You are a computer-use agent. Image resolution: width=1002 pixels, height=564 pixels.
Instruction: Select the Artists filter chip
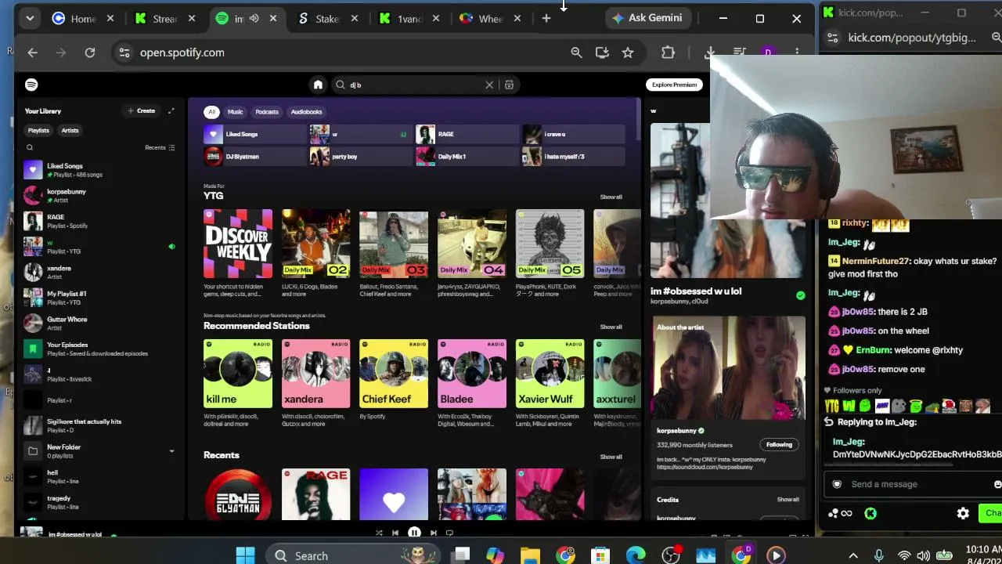(x=70, y=131)
